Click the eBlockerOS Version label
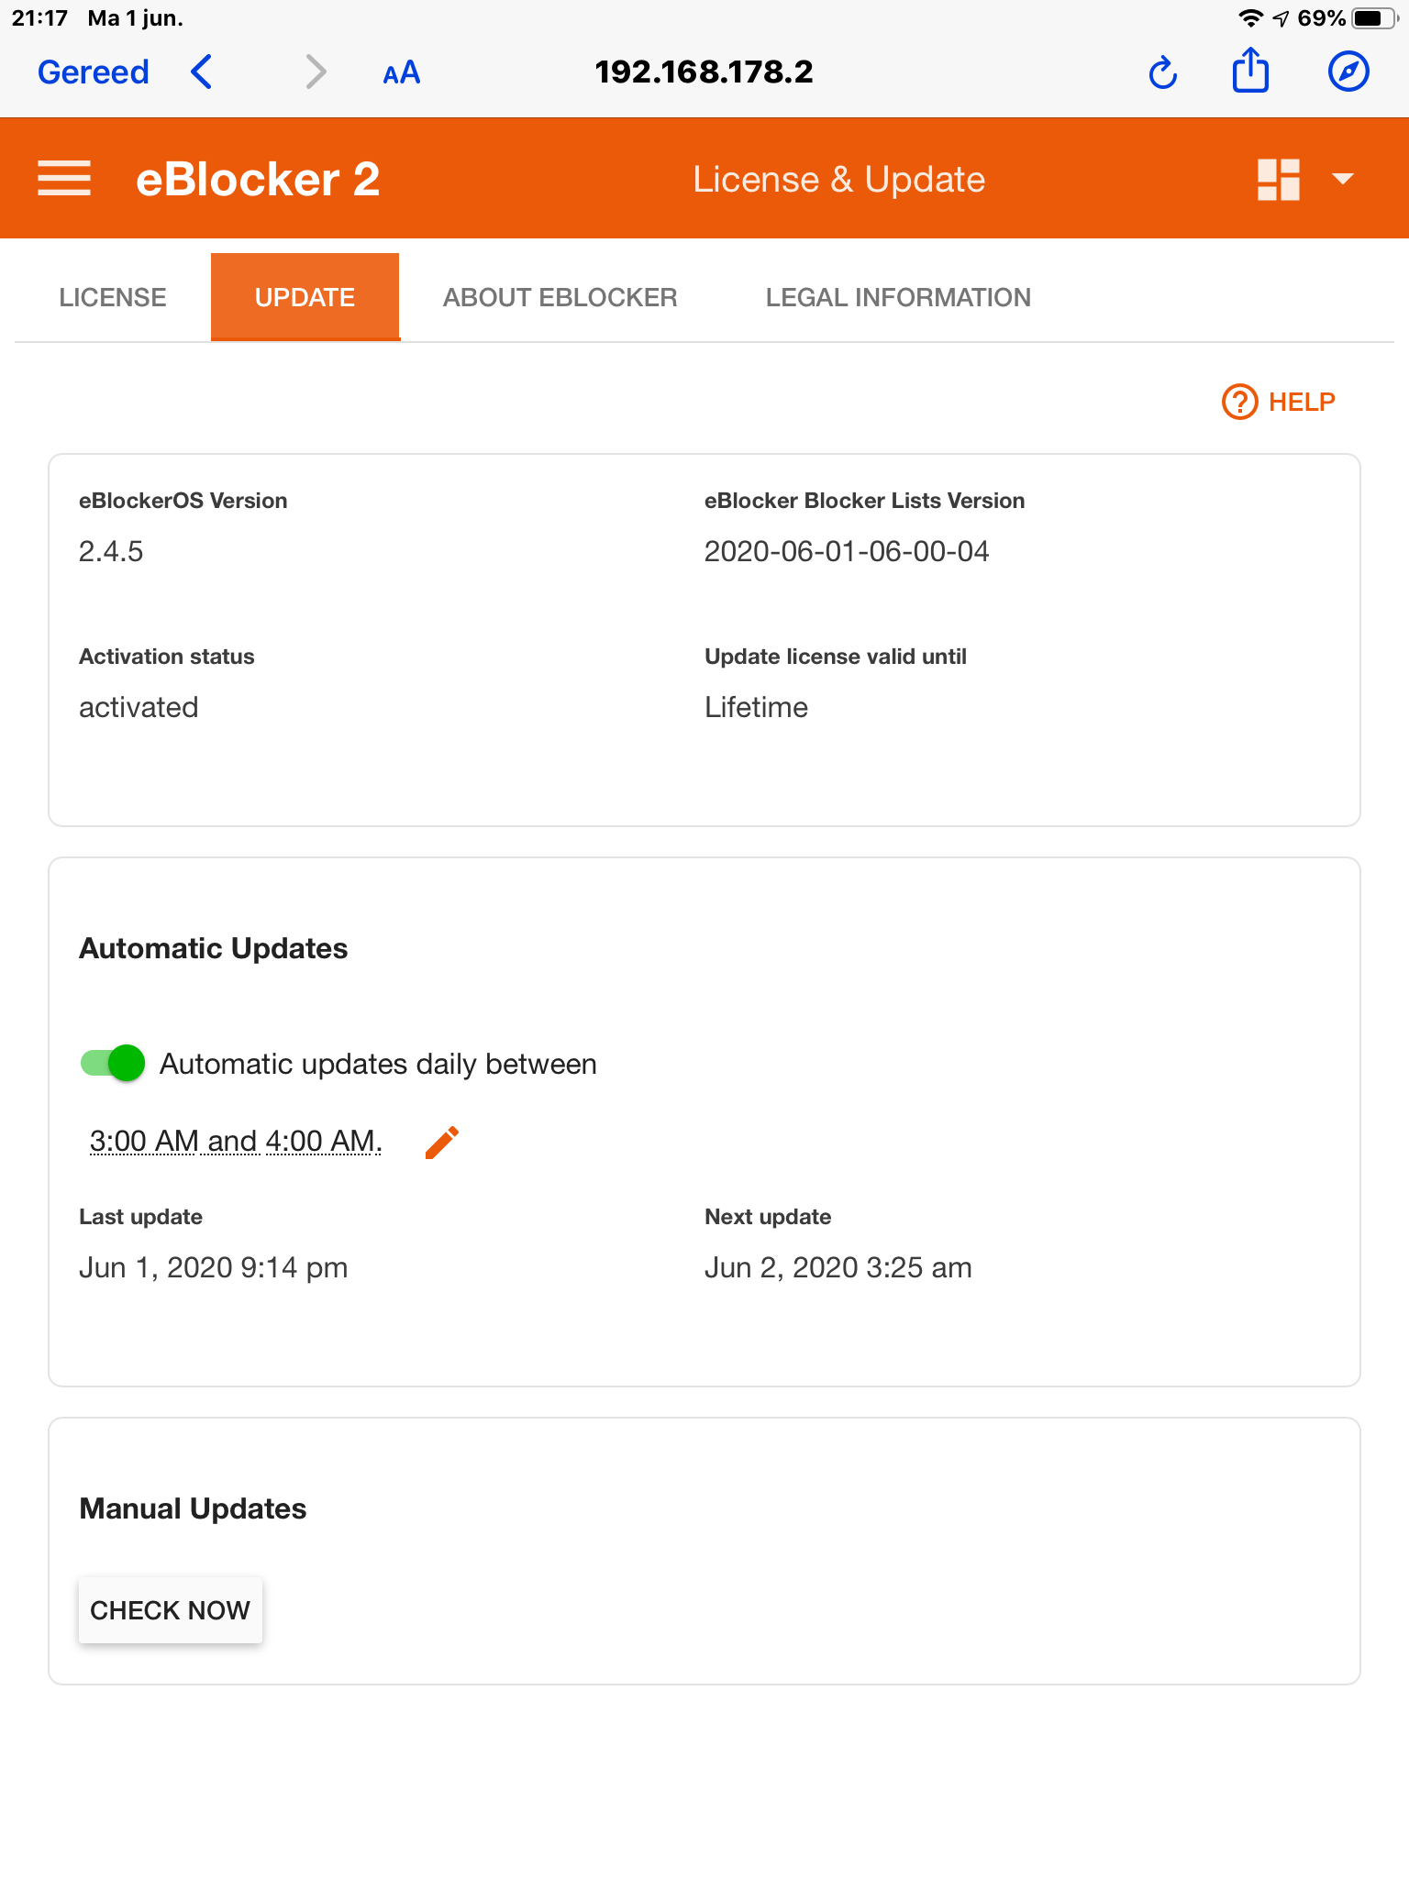 183,501
